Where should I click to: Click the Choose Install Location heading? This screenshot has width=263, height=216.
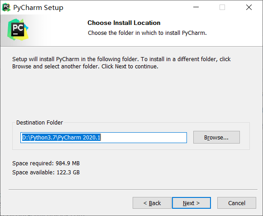pos(124,23)
